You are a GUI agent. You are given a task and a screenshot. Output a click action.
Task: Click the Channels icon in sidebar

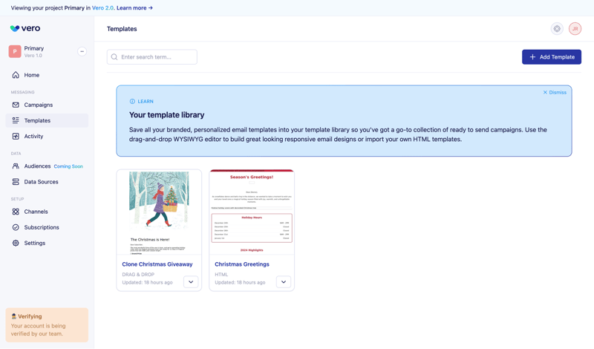pyautogui.click(x=16, y=212)
